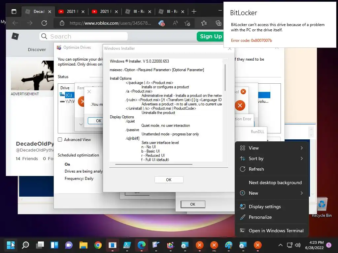Expand Sort by submenu

272,158
